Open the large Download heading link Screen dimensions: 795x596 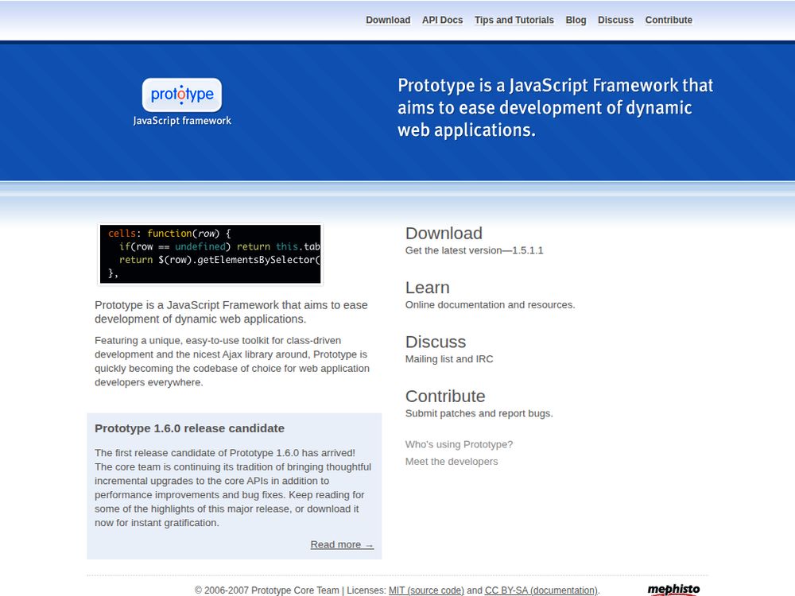point(444,233)
